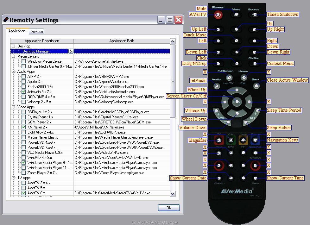Click the red TV button on the remote
The width and height of the screenshot is (310, 225).
(x=219, y=140)
